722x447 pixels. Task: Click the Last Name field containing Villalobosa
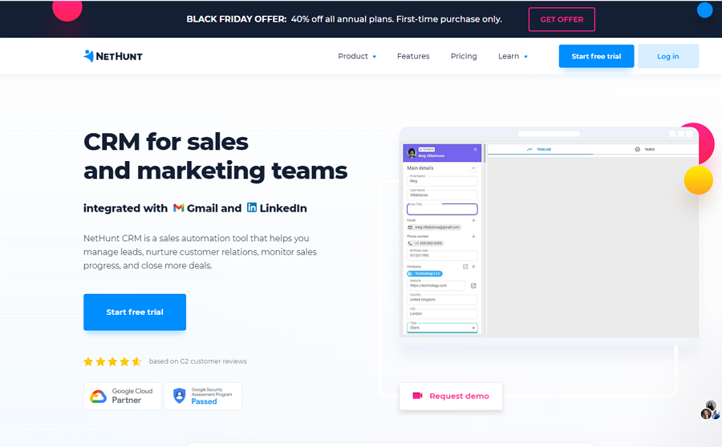tap(442, 194)
